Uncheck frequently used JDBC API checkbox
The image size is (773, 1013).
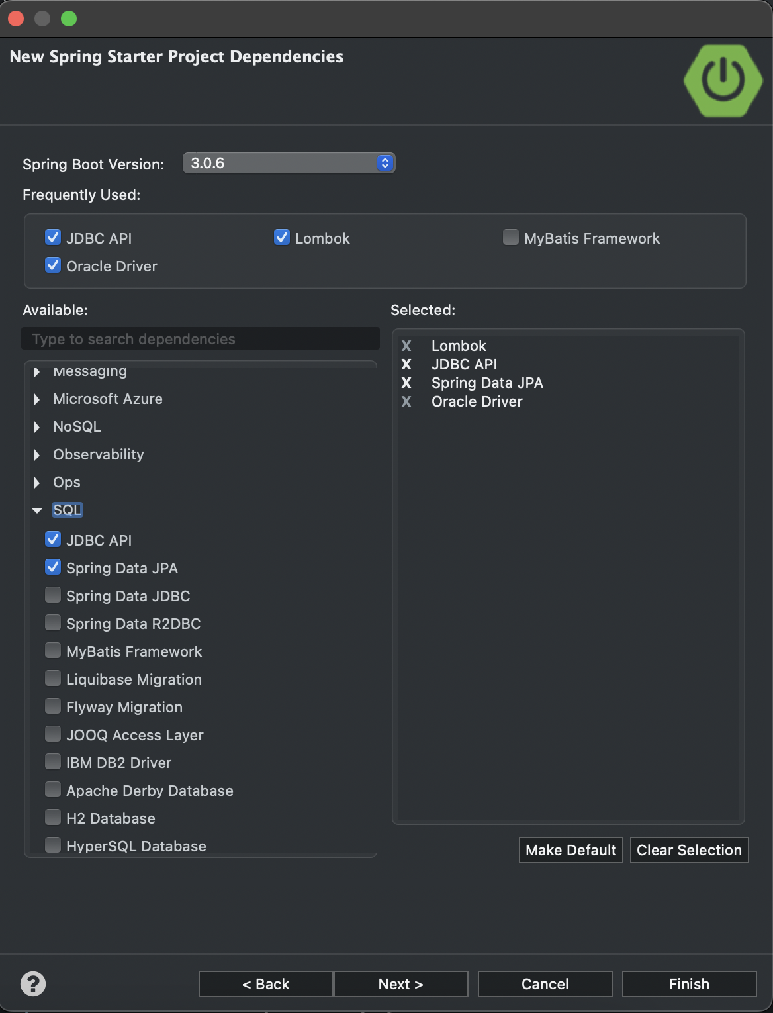pyautogui.click(x=53, y=237)
